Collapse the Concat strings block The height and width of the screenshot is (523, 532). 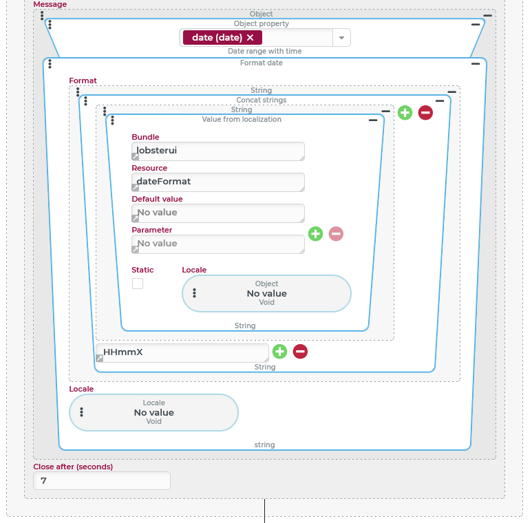[x=440, y=100]
